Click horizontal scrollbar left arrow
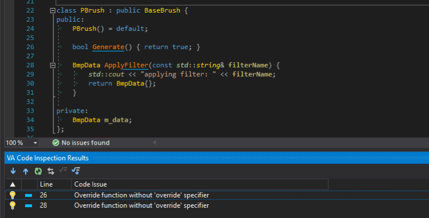Screen dimensions: 429x218 point(154,142)
